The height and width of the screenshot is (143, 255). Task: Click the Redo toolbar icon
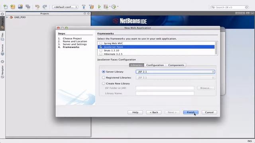tap(45, 7)
